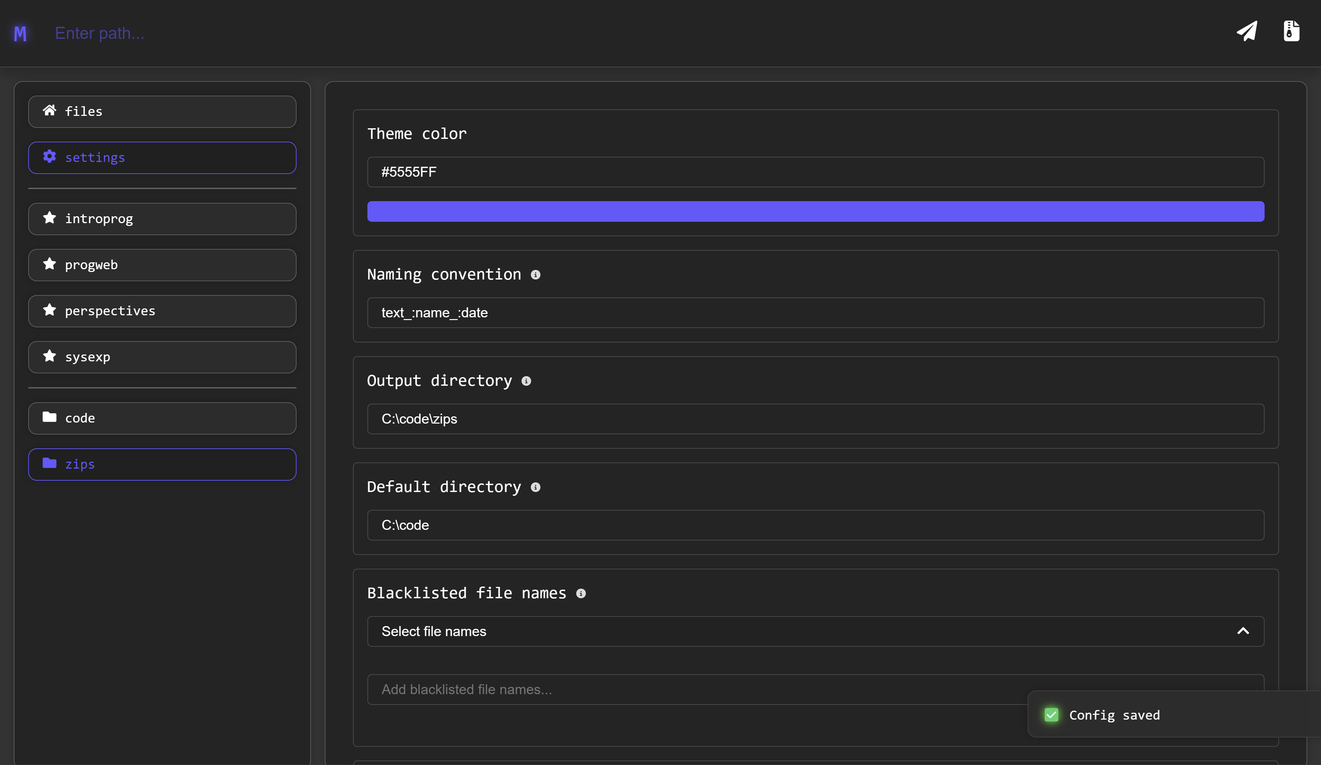Open the files home section

pos(162,112)
